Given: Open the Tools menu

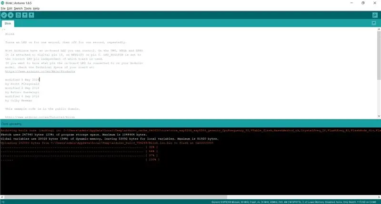Looking at the screenshot, I should coord(28,9).
